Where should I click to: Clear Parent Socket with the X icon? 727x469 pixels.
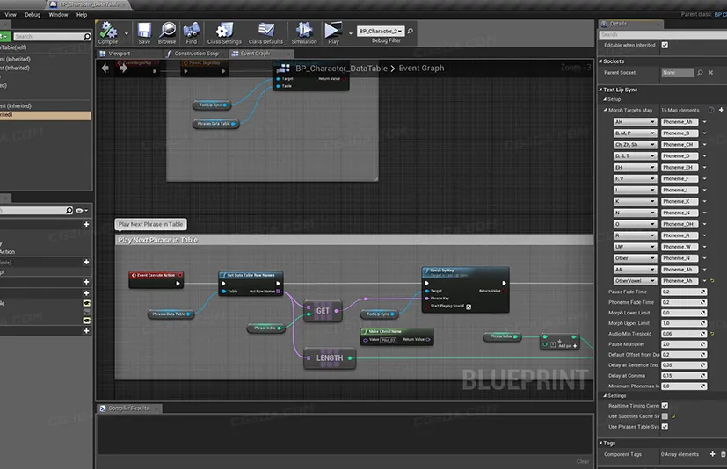[710, 72]
